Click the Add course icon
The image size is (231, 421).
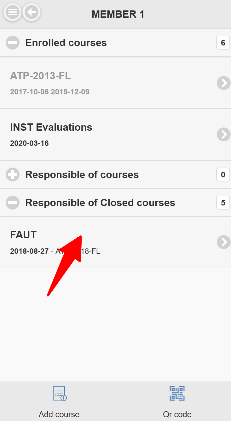[59, 393]
